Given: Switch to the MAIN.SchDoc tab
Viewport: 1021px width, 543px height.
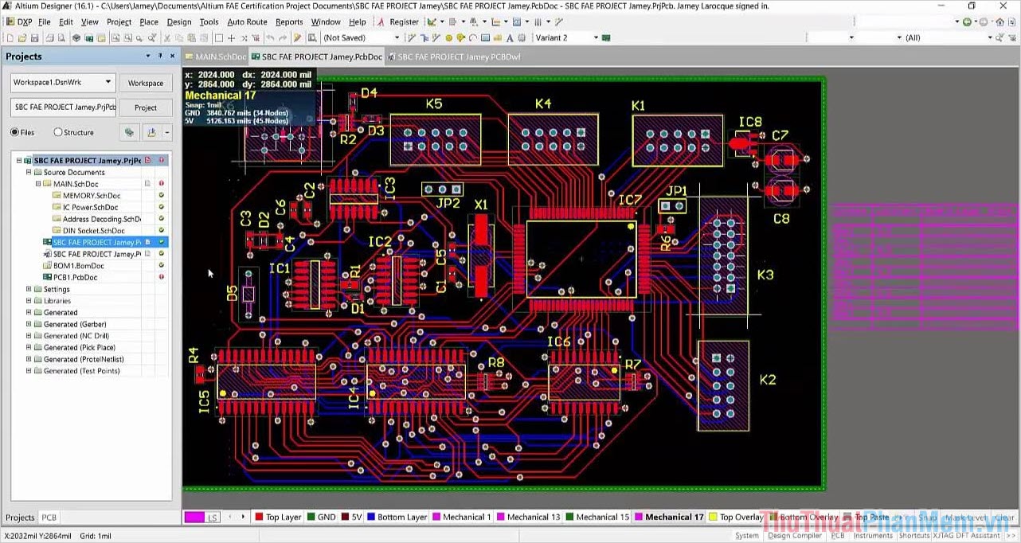Looking at the screenshot, I should [215, 57].
